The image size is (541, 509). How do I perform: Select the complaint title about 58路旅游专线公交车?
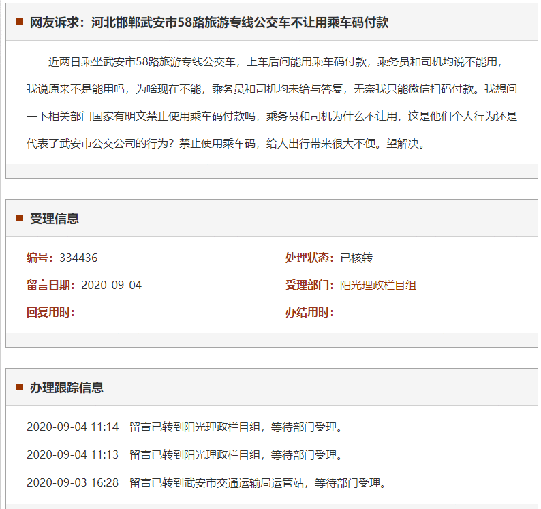point(240,22)
